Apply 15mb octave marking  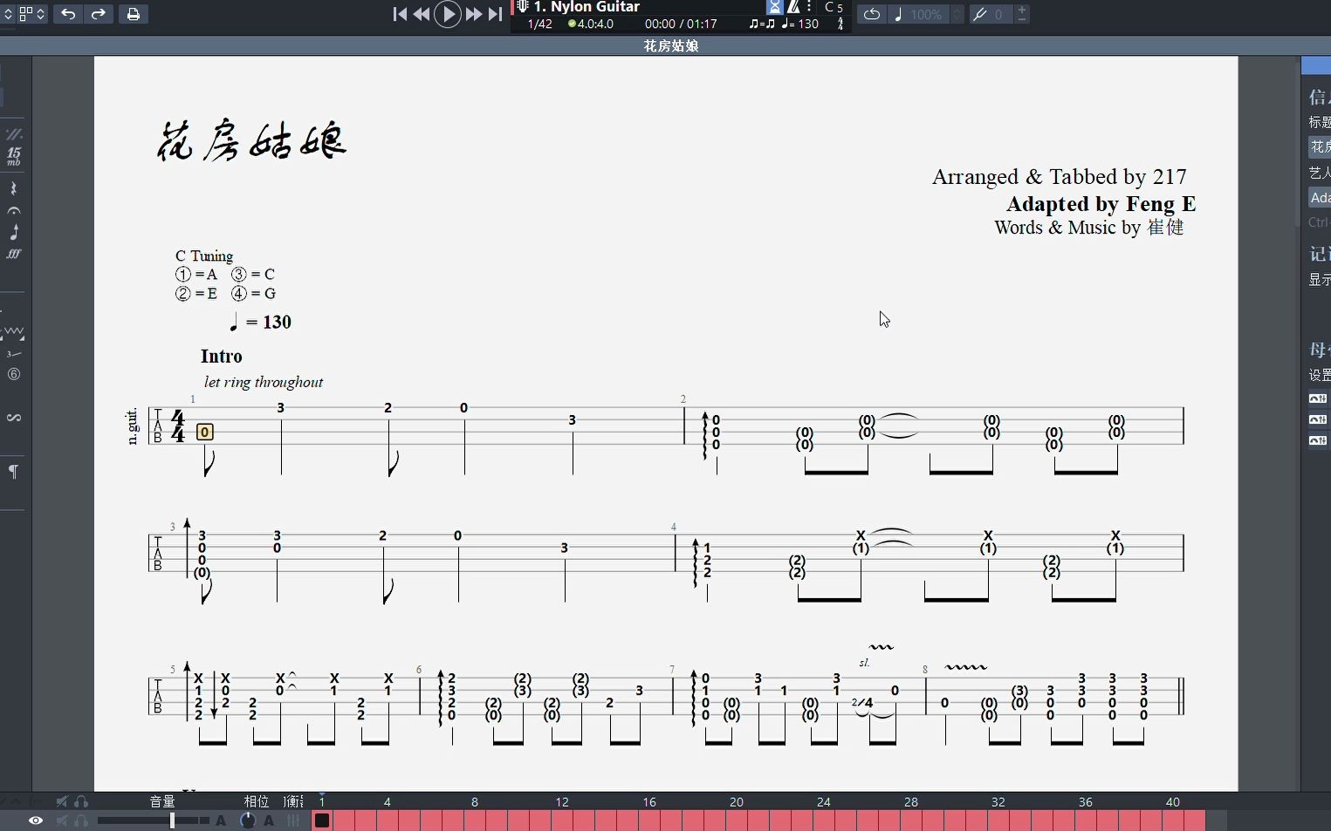13,157
